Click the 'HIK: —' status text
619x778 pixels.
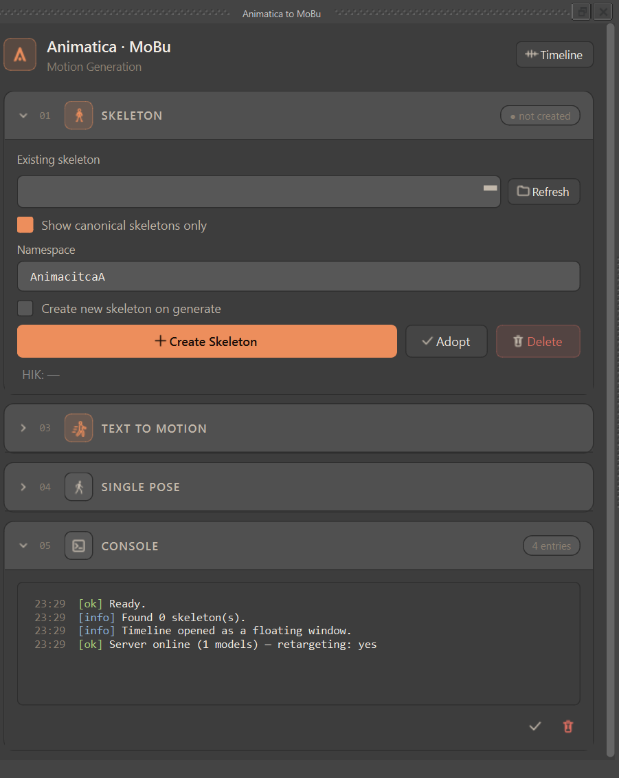(x=41, y=375)
